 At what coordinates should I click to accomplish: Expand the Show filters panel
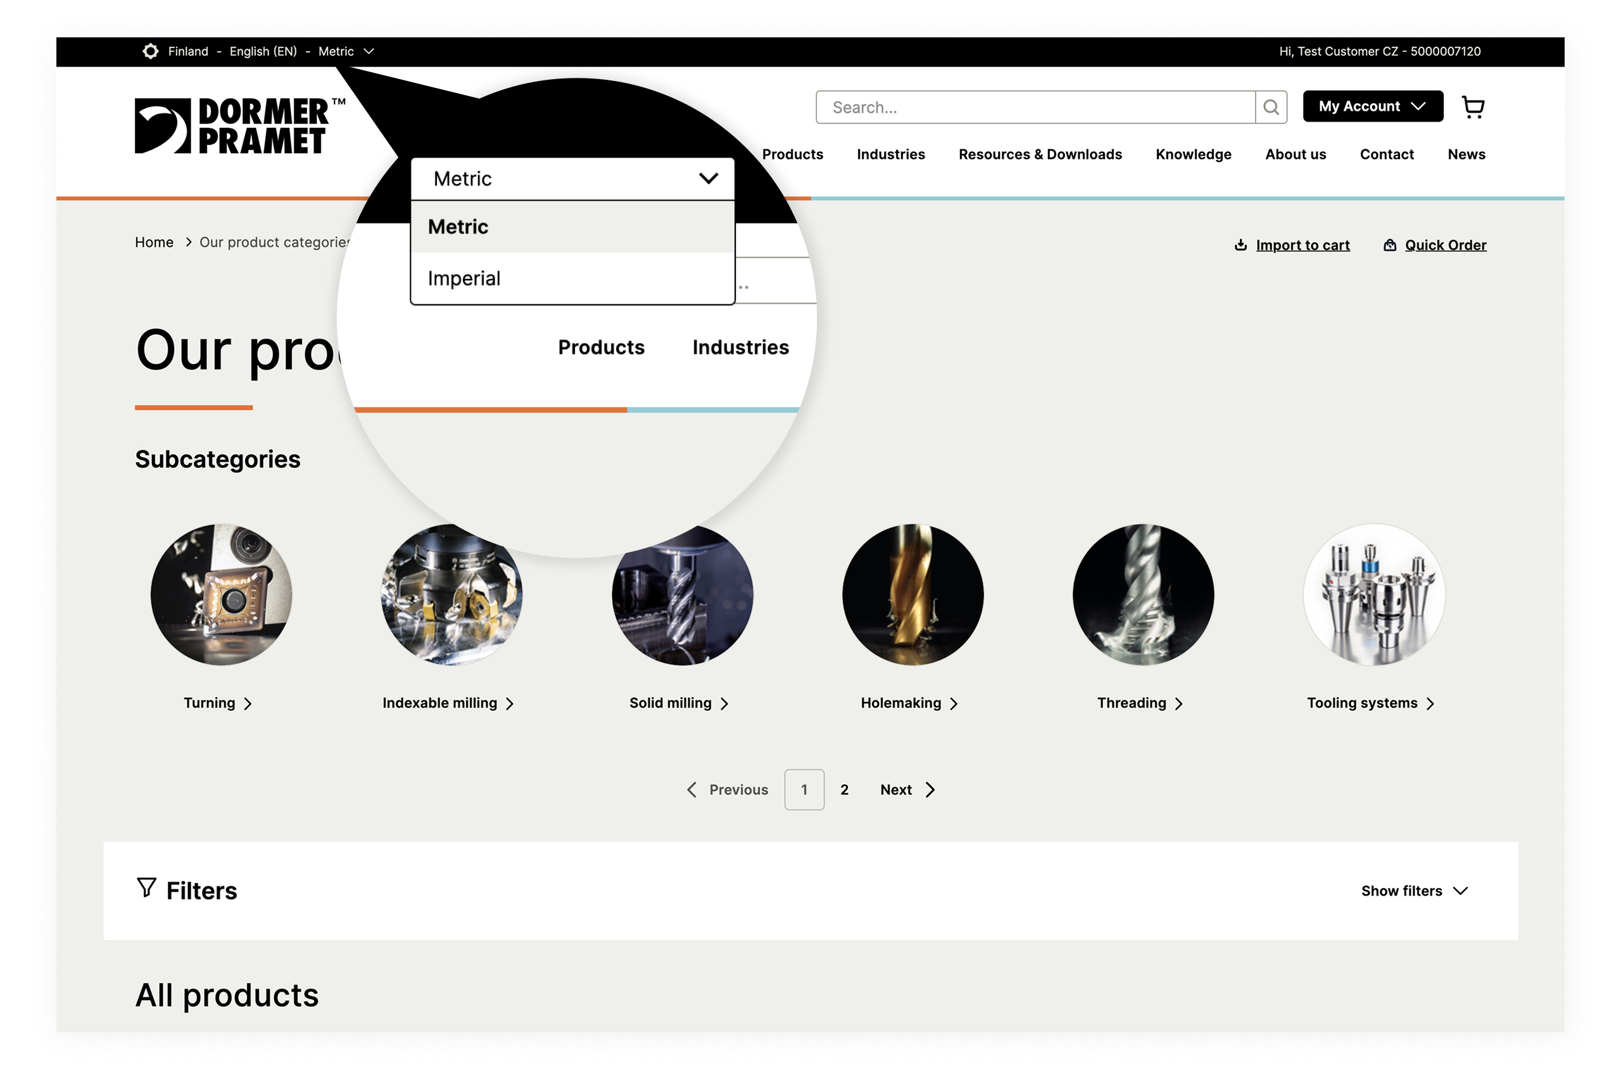1414,891
